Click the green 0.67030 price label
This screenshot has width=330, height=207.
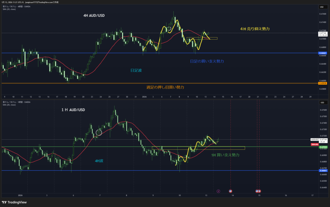tap(323, 147)
